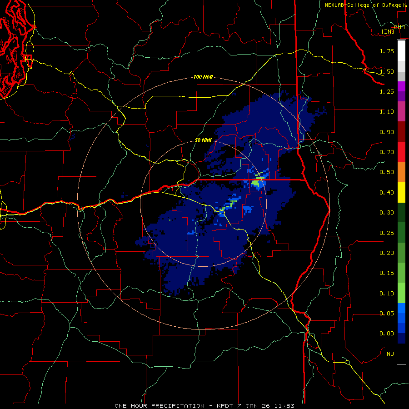Click the 100 NMI range ring label
The image size is (409, 409).
(x=203, y=77)
